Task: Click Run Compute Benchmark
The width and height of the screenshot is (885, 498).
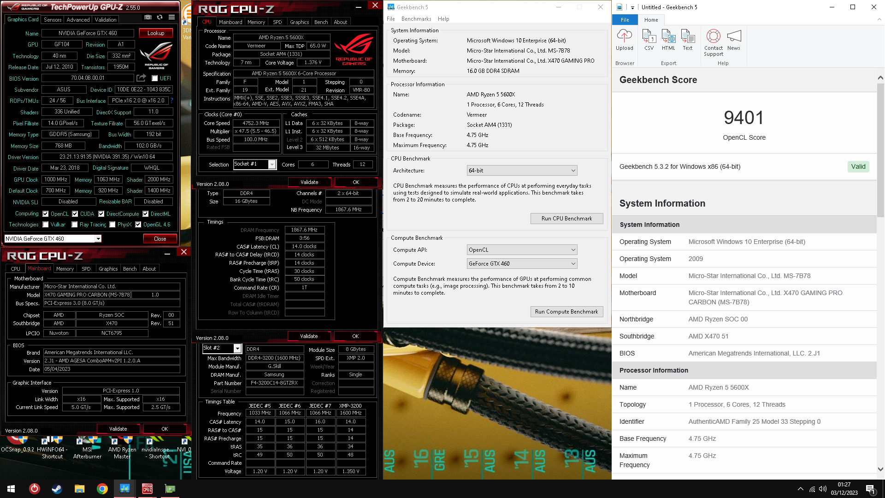Action: click(x=566, y=312)
